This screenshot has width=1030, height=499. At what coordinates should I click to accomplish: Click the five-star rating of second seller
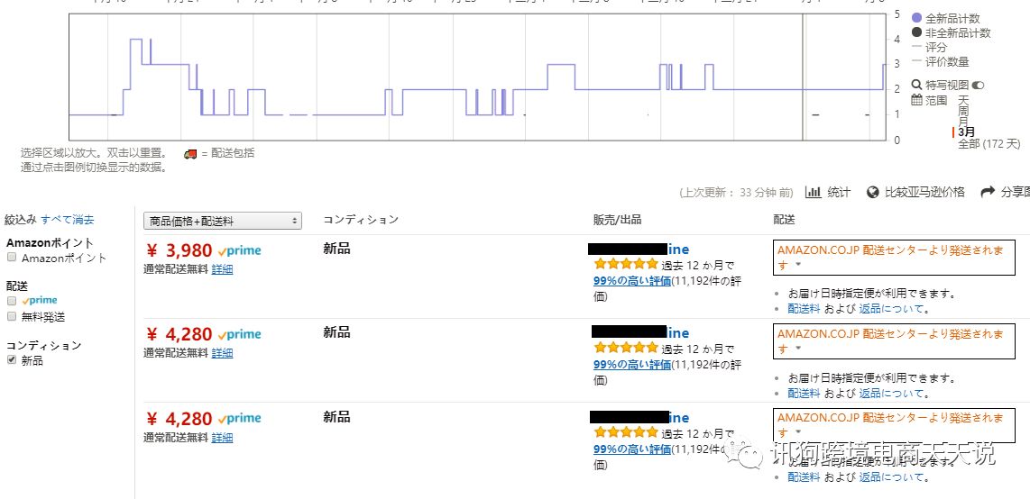click(x=625, y=349)
